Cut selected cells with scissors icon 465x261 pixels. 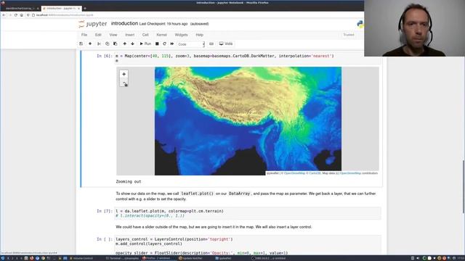99,43
